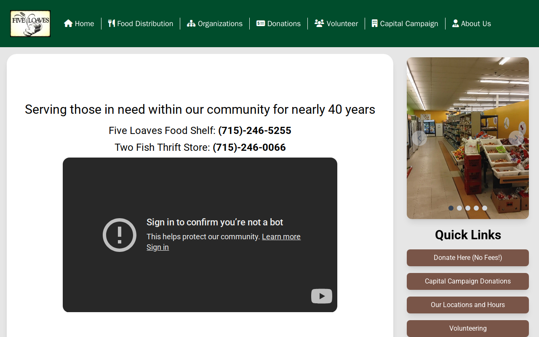The width and height of the screenshot is (539, 337).
Task: Open the Organizations menu item
Action: click(x=215, y=24)
